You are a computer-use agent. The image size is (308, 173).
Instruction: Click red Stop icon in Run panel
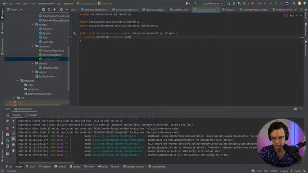(8, 128)
